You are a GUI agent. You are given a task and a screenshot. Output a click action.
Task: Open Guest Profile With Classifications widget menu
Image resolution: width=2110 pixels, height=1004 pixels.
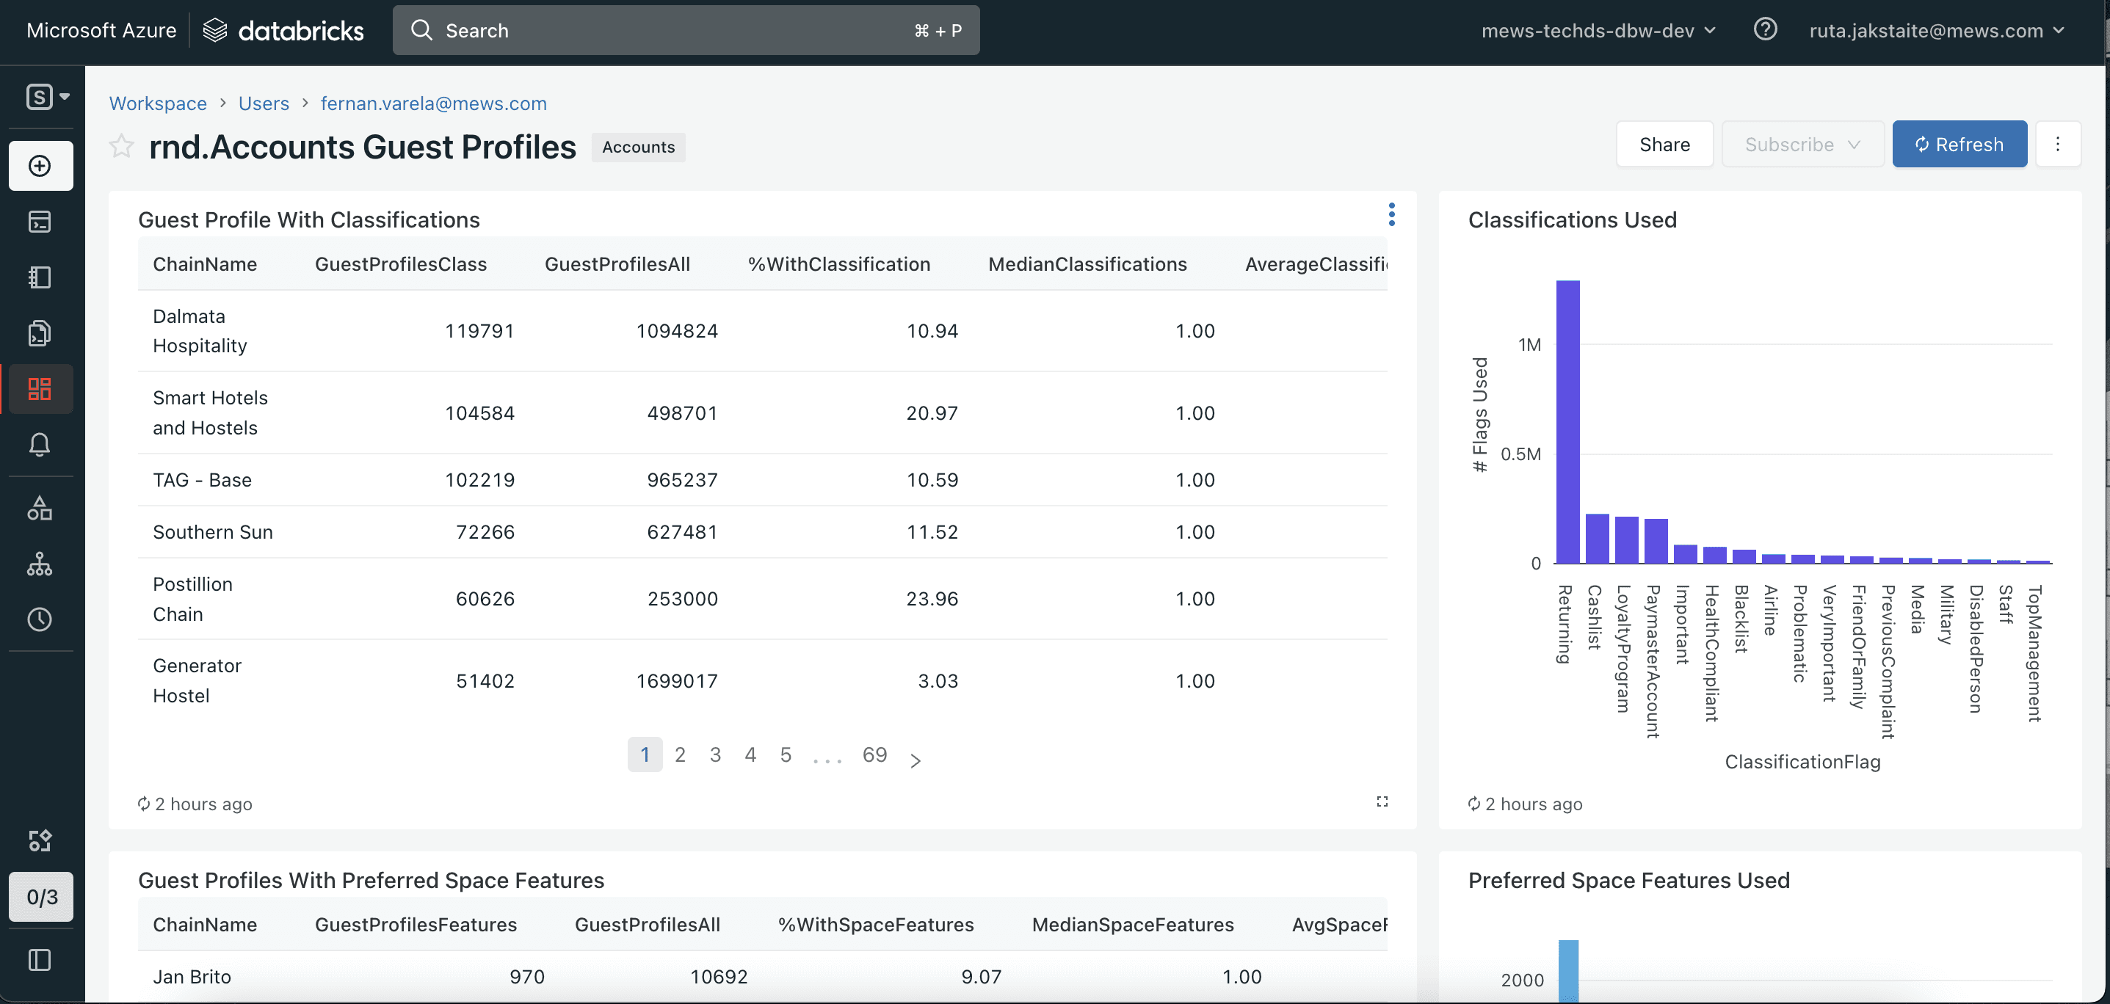pyautogui.click(x=1392, y=214)
